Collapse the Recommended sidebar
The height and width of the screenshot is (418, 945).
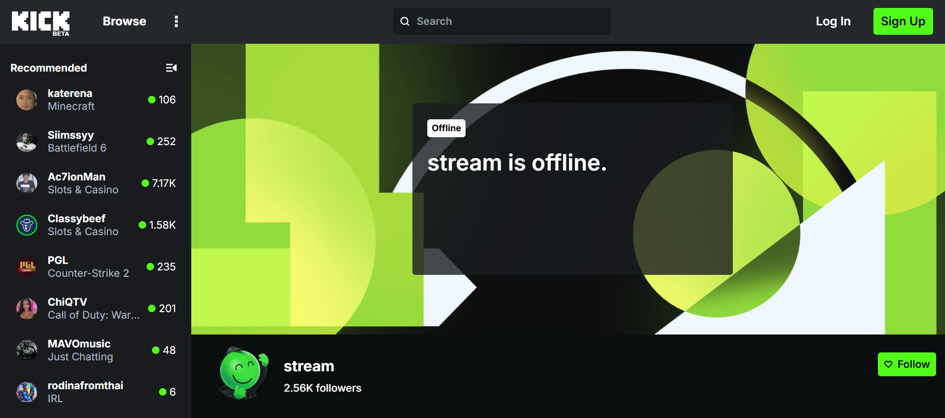click(x=171, y=68)
